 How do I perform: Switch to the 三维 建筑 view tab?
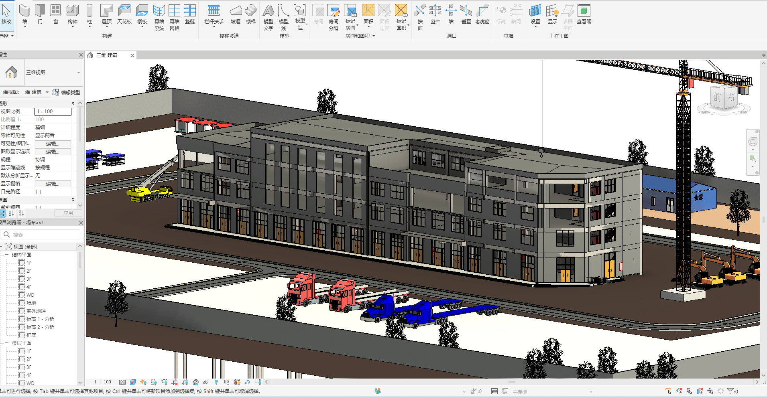pyautogui.click(x=107, y=55)
